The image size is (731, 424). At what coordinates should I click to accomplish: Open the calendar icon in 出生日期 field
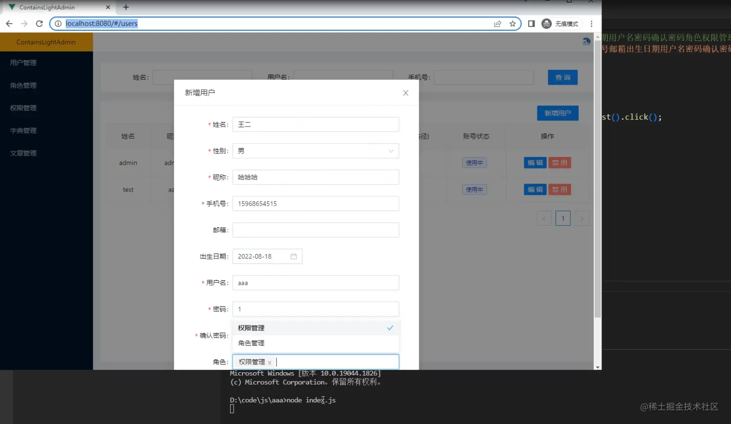(x=294, y=256)
